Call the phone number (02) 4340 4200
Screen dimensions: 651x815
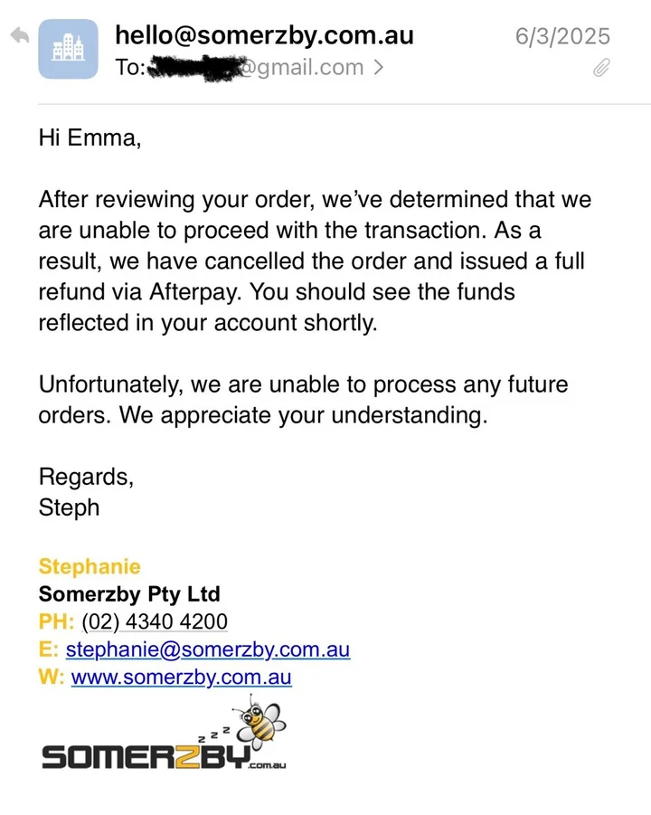(x=154, y=622)
